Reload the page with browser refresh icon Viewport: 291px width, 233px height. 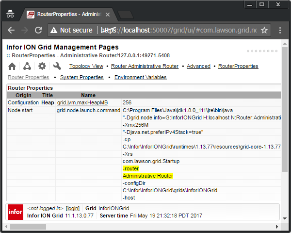[x=38, y=30]
